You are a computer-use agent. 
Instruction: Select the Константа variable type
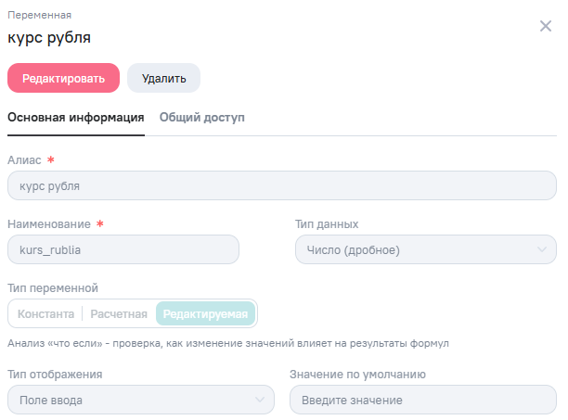pos(45,313)
